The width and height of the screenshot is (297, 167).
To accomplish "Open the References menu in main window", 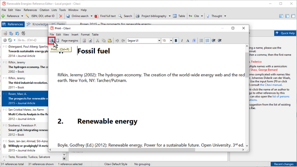I will point(30,10).
